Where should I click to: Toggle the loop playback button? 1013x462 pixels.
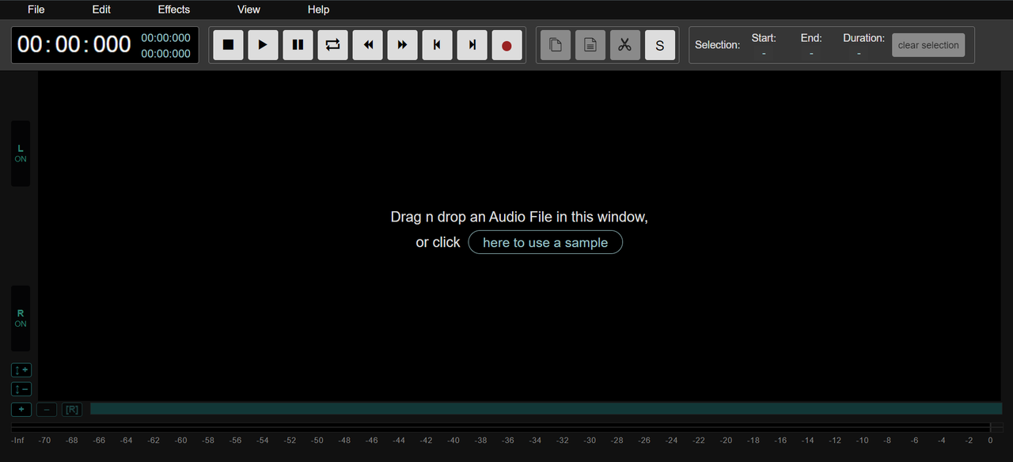point(332,45)
